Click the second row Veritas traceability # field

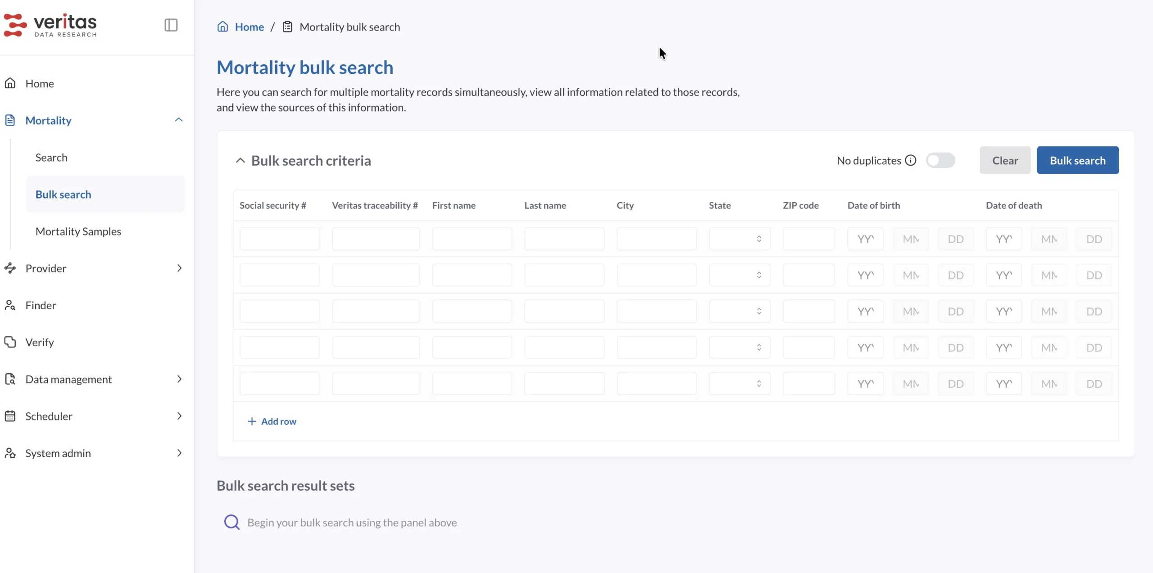click(x=376, y=275)
